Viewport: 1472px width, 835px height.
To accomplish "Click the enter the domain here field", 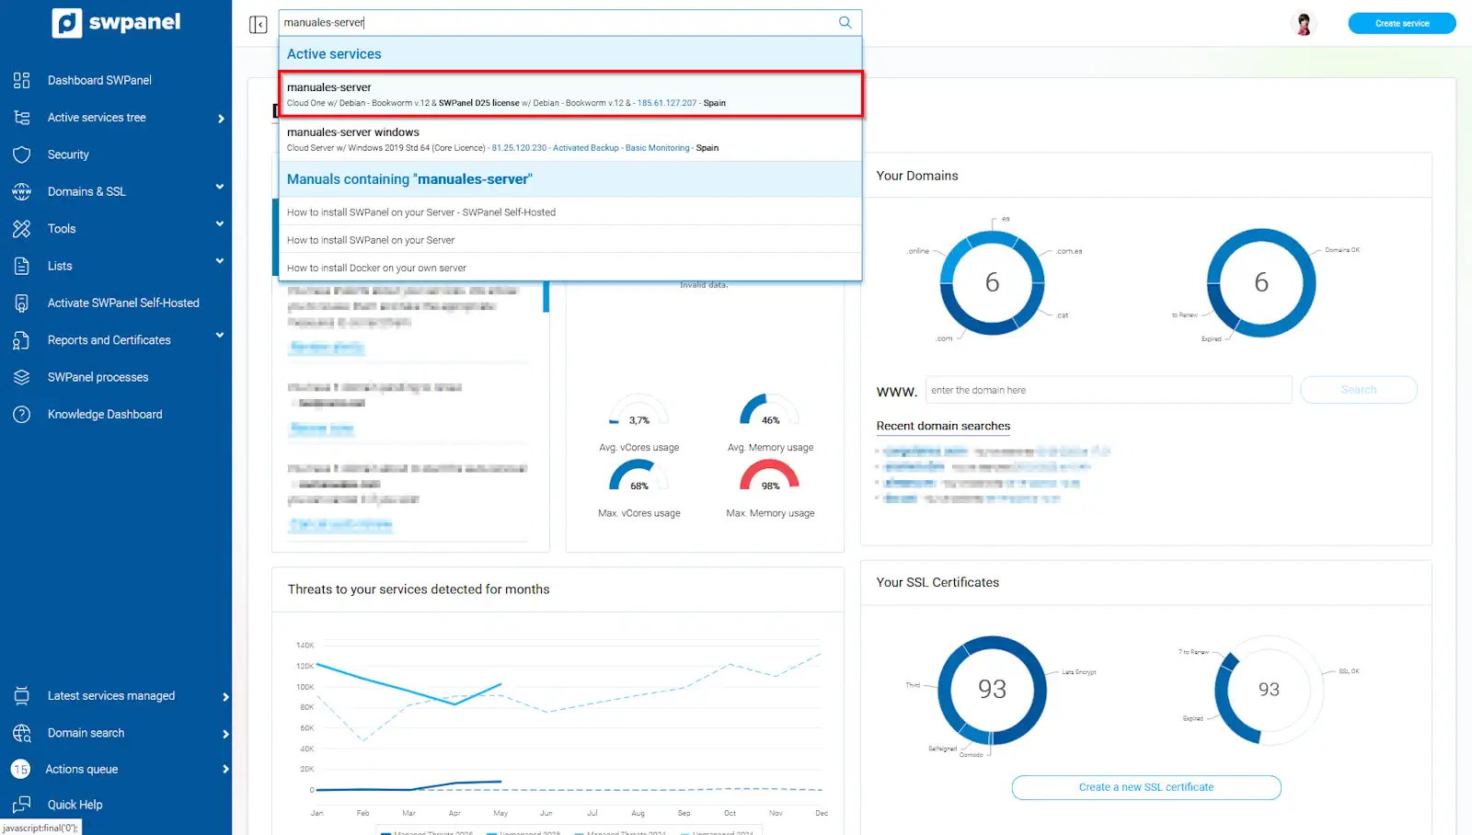I will 1109,390.
